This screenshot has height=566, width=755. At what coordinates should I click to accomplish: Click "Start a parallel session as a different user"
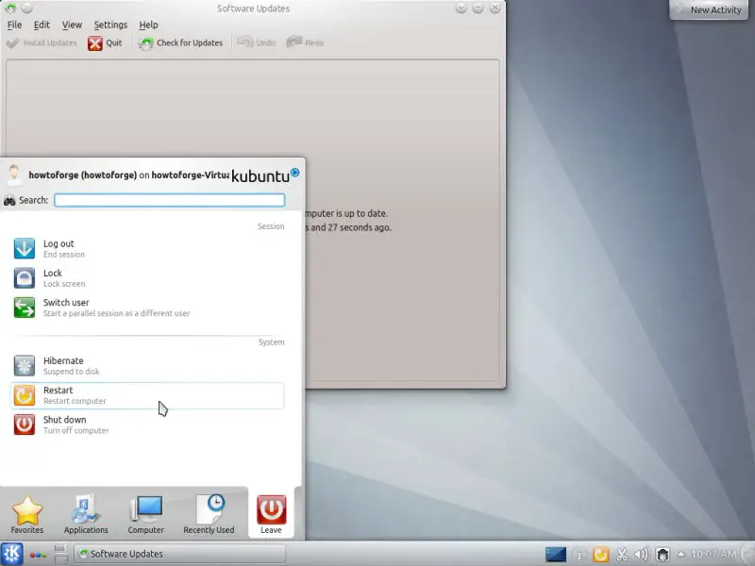[x=116, y=313]
